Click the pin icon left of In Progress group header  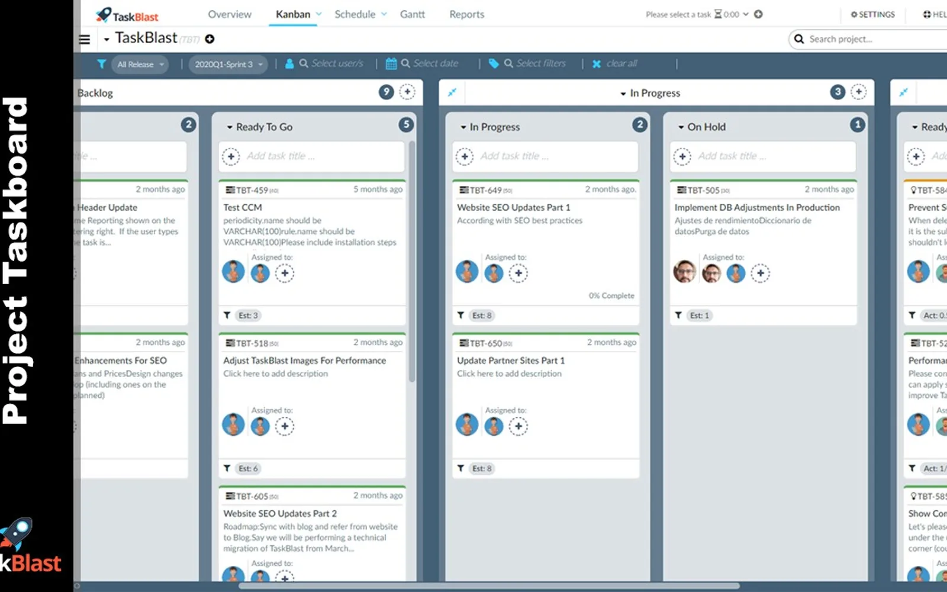click(x=452, y=92)
